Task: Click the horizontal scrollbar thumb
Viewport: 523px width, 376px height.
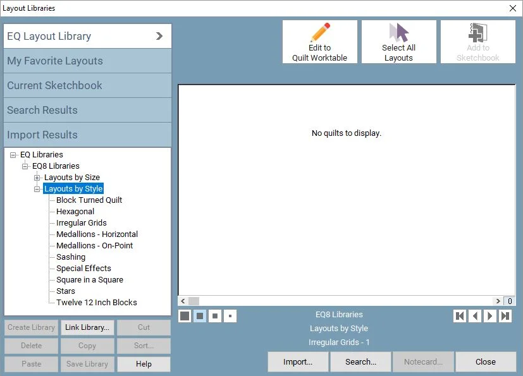Action: (194, 301)
